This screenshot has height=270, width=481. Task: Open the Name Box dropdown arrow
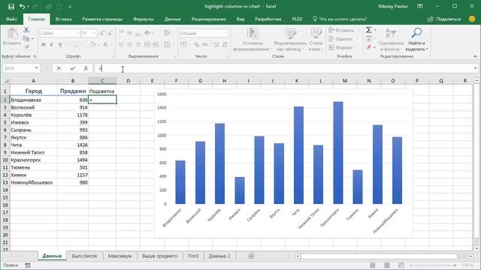coord(37,68)
